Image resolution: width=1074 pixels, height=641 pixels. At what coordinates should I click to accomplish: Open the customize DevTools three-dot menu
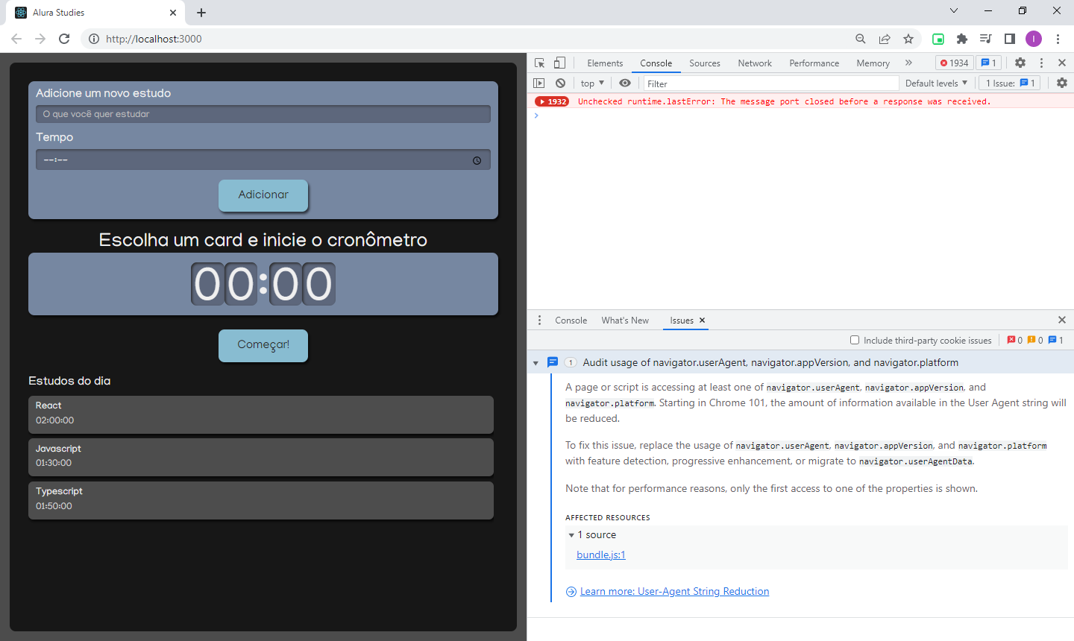[x=1041, y=63]
